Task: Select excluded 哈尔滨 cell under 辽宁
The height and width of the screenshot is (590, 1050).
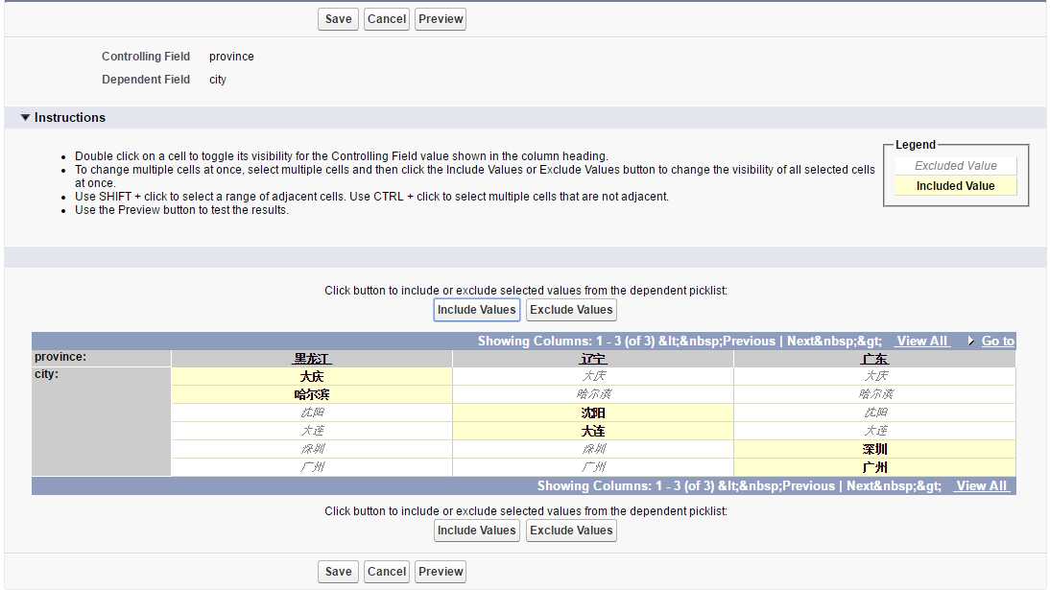Action: (x=593, y=394)
